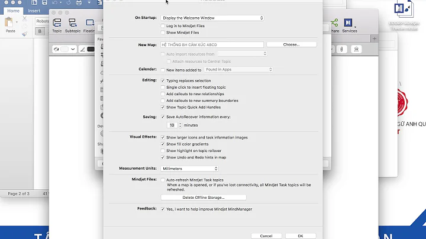Click the sidebar layout icon in Word's title bar
The image size is (426, 239).
pos(34,2)
